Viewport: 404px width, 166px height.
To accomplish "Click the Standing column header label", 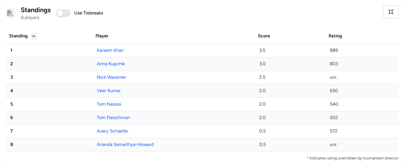I will tap(18, 36).
